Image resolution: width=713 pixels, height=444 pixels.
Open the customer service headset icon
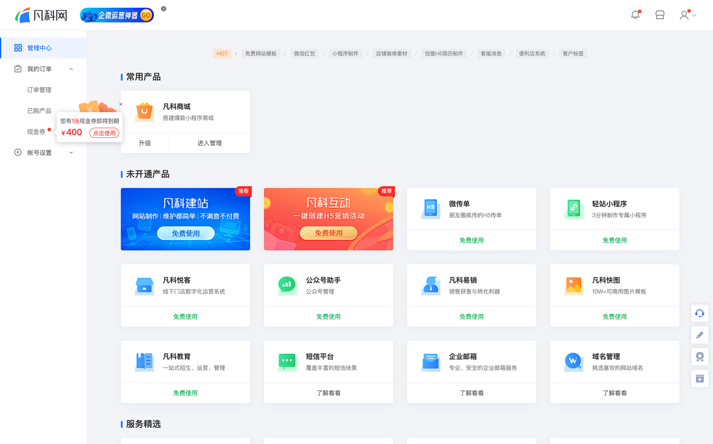point(700,313)
